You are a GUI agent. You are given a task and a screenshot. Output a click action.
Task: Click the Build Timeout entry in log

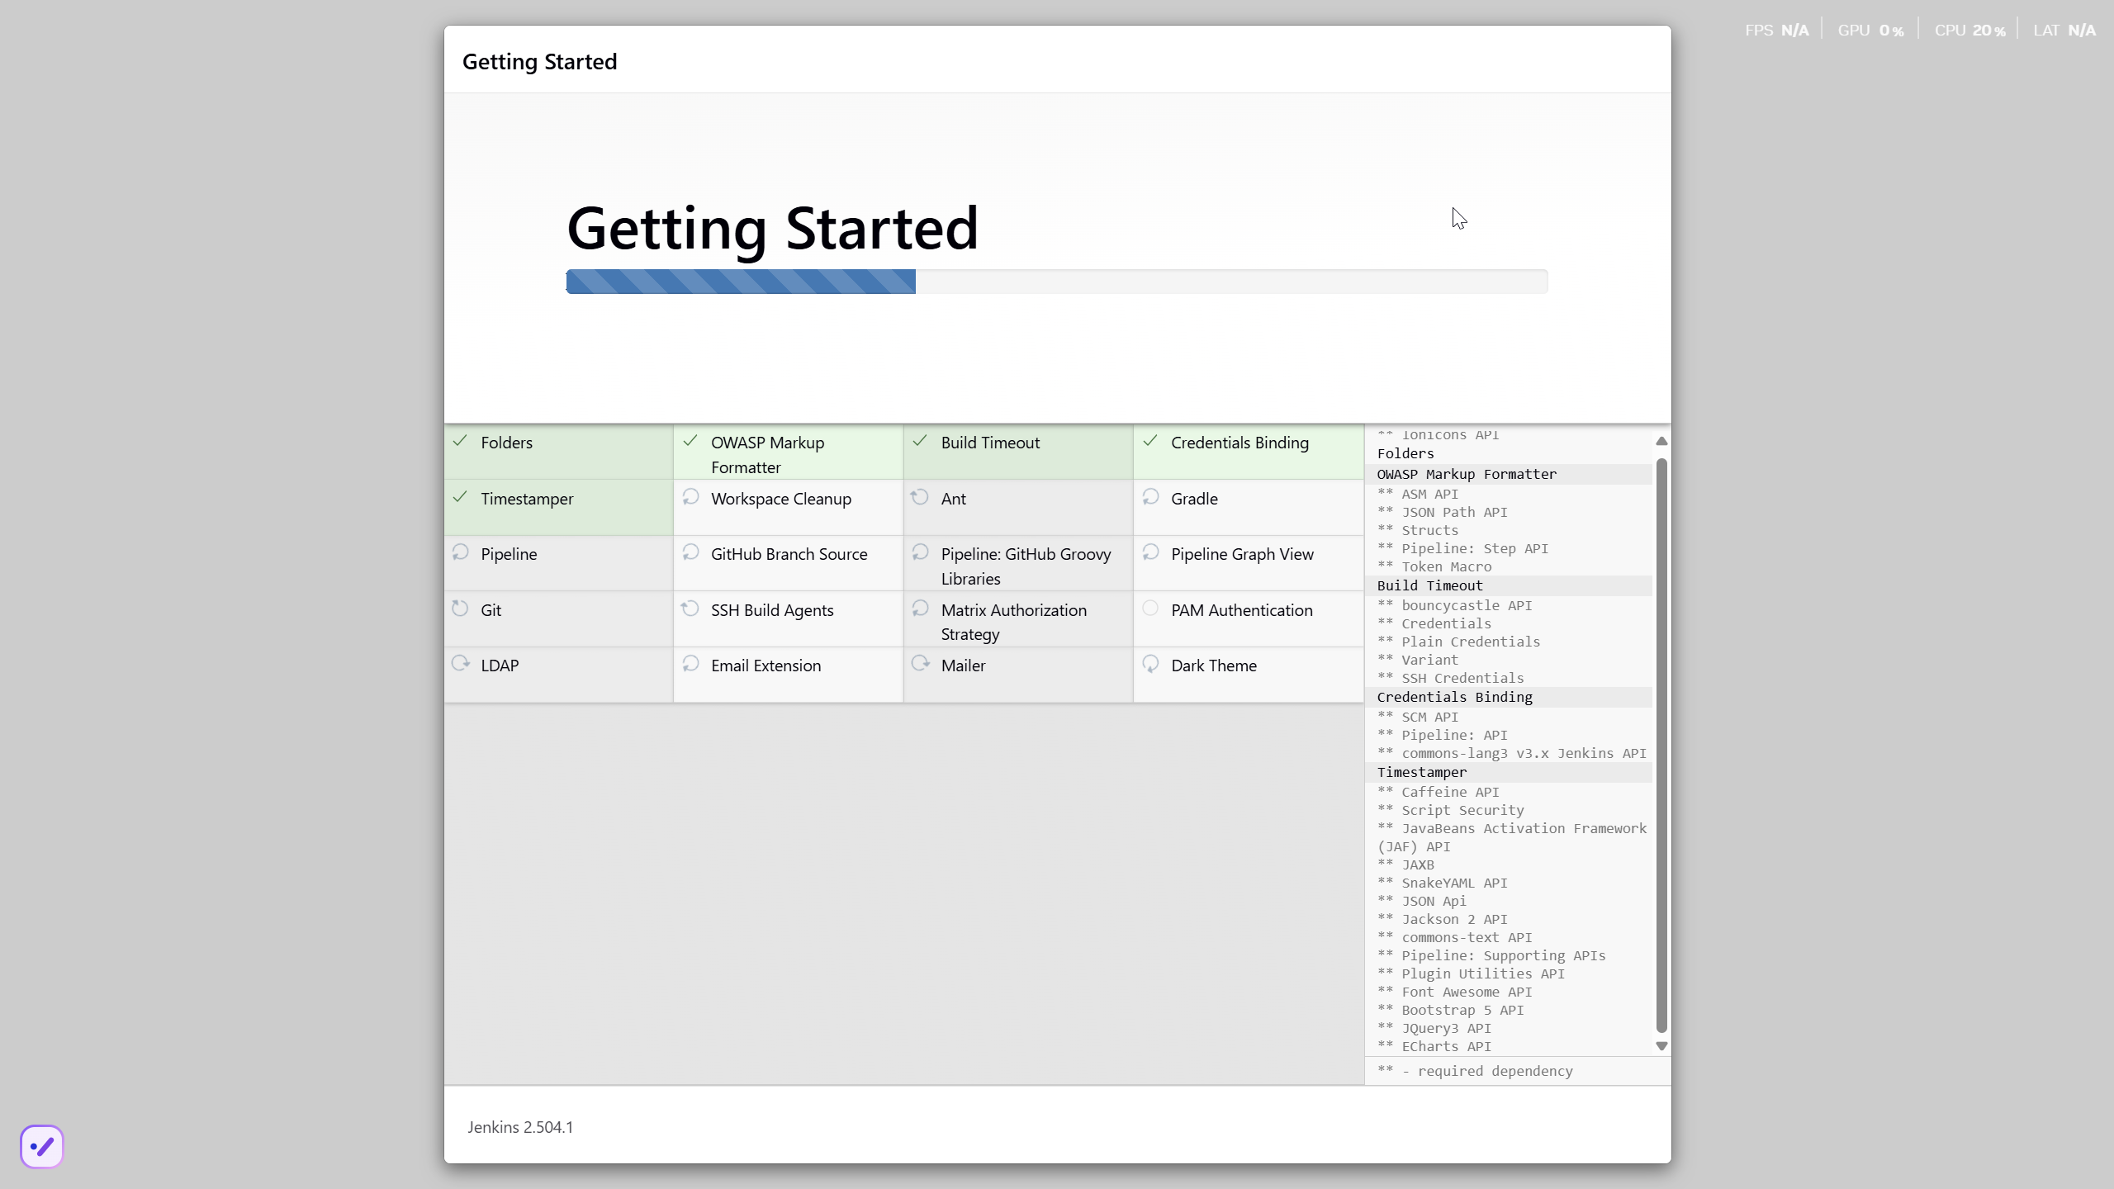coord(1429,585)
